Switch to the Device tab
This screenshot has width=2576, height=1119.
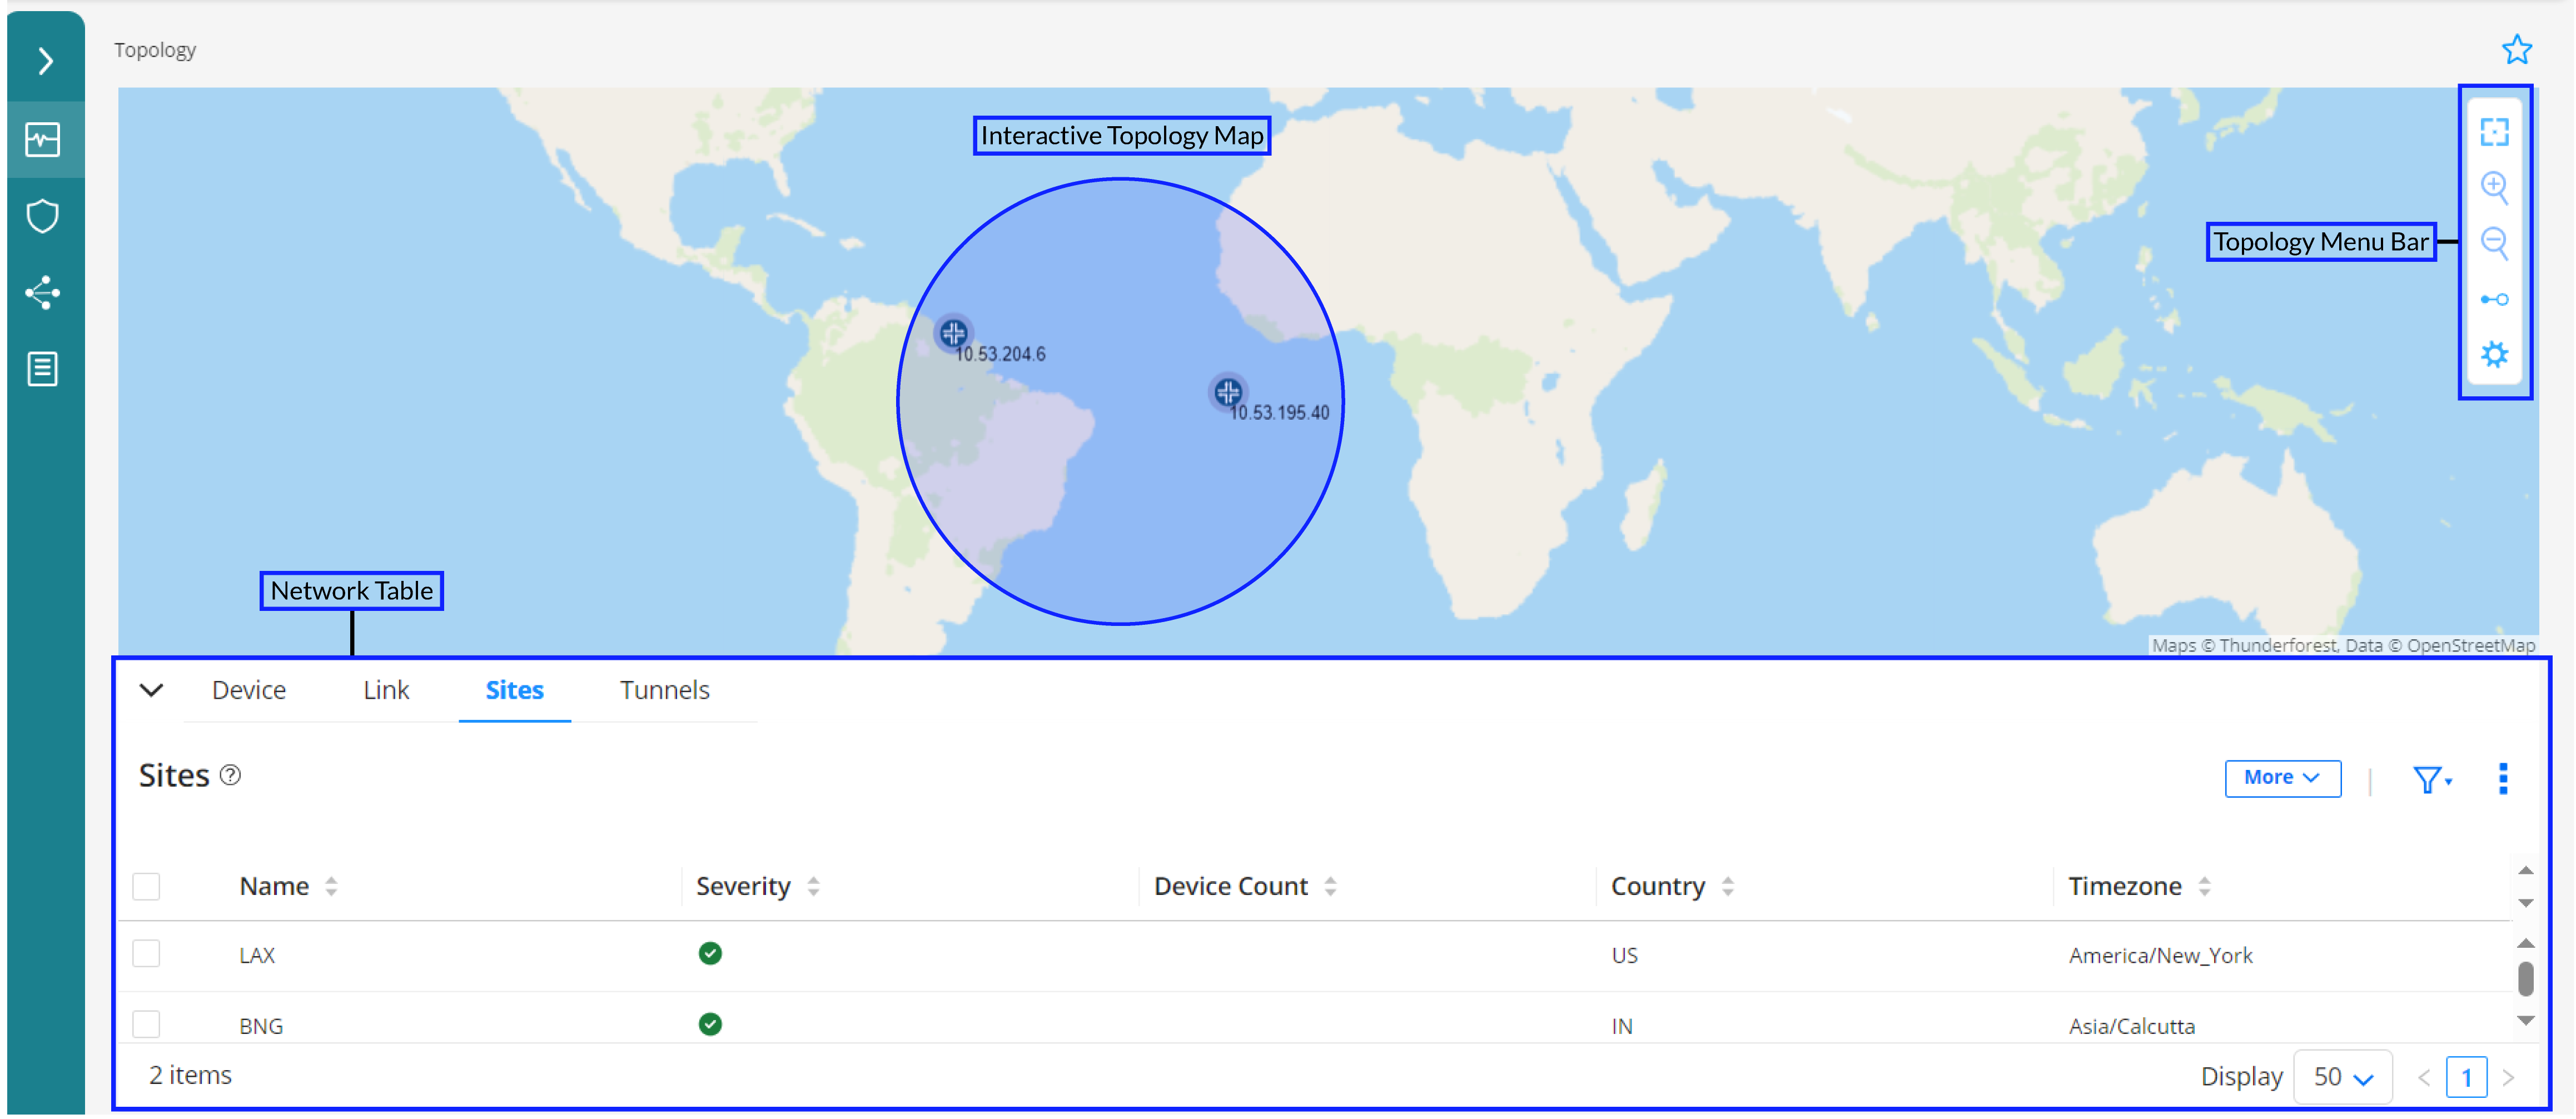pos(248,690)
